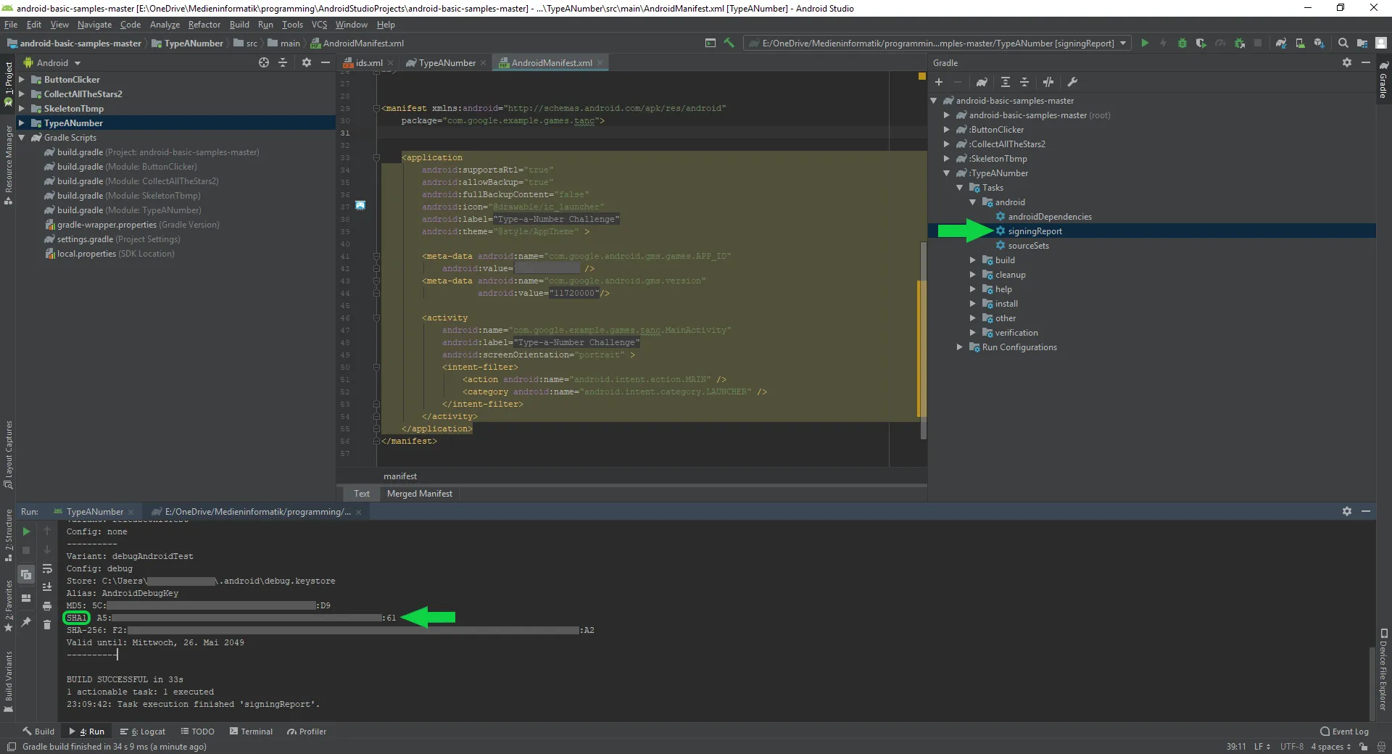Expand the ButtonClicker module in project tree
The width and height of the screenshot is (1392, 754).
(x=22, y=80)
